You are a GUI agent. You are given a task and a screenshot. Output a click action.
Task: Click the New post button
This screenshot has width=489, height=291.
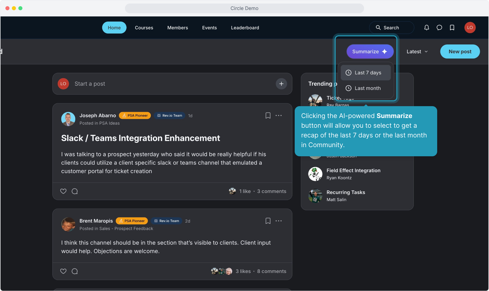460,51
